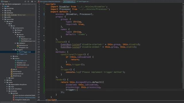Switch to form-buttons-detached.blade.php tab
The image size is (184, 103).
(50, 1)
